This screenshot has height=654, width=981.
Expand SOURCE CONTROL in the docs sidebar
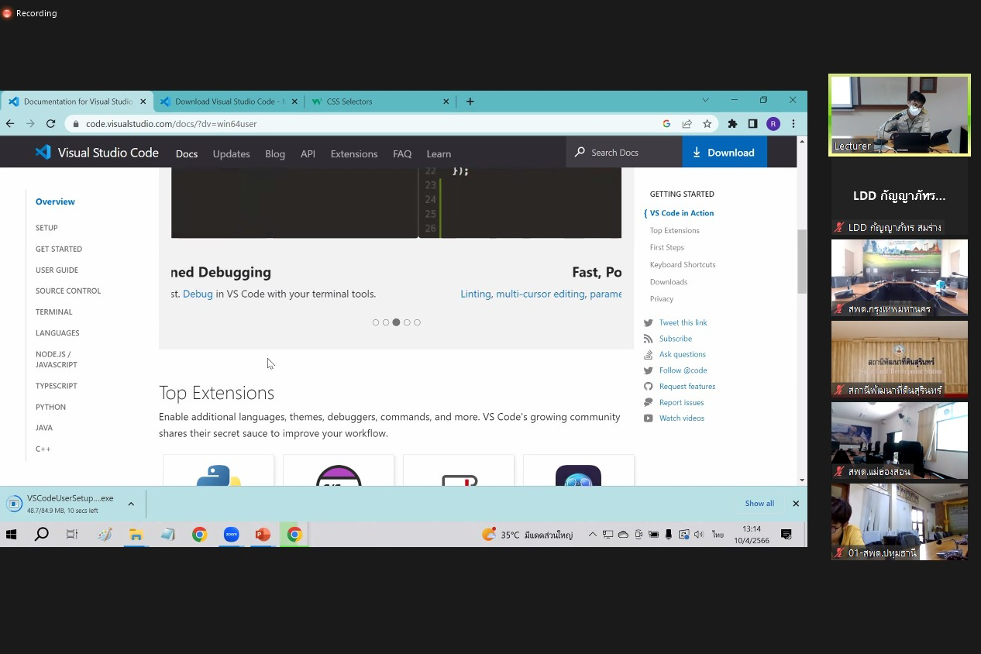(x=68, y=291)
